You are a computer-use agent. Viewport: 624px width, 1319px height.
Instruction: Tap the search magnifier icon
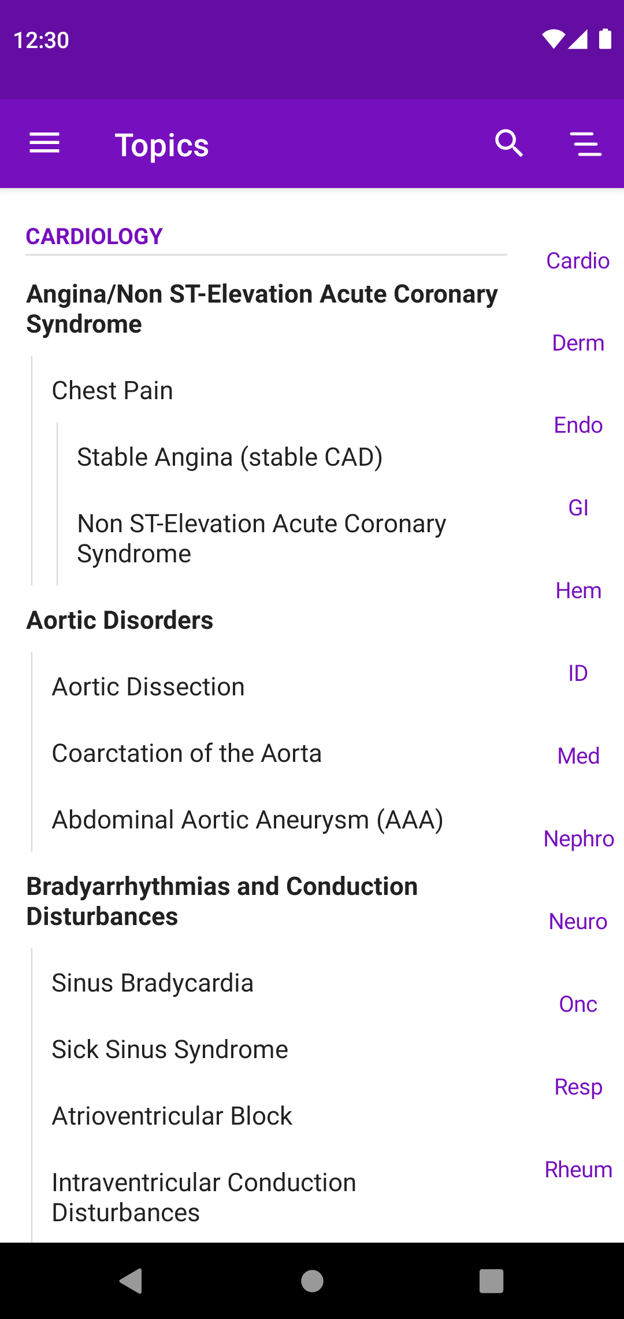509,143
